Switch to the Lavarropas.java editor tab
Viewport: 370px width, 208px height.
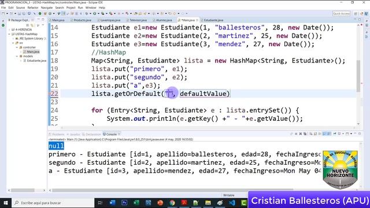[x=109, y=20]
